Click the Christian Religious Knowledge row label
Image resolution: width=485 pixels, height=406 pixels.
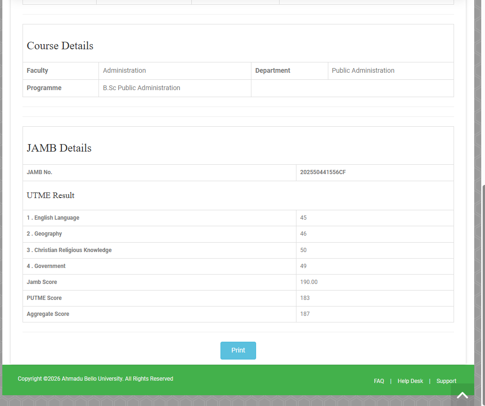[69, 250]
